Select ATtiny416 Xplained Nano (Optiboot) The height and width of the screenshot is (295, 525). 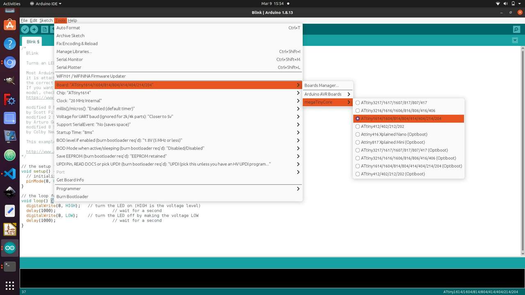(409, 134)
